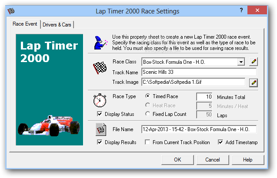This screenshot has height=178, width=277.
Task: Click the file document icon beside File Name
Action: tap(101, 129)
